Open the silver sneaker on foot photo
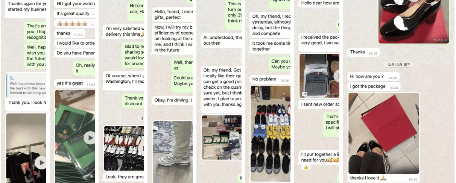The height and width of the screenshot is (183, 456). (172, 152)
